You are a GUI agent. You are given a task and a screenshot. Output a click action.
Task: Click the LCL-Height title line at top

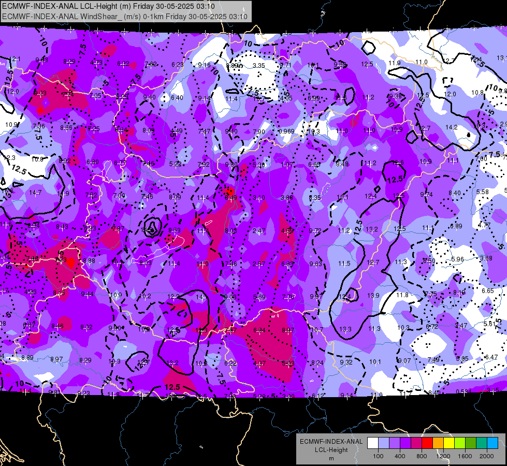click(108, 6)
